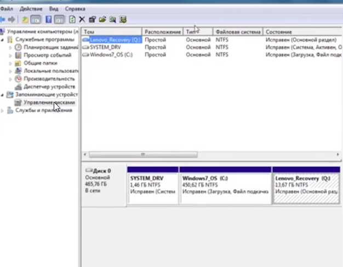The height and width of the screenshot is (267, 343).
Task: Select the Windows7_OS (C:) 450,62 ГБ partition block
Action: [225, 185]
